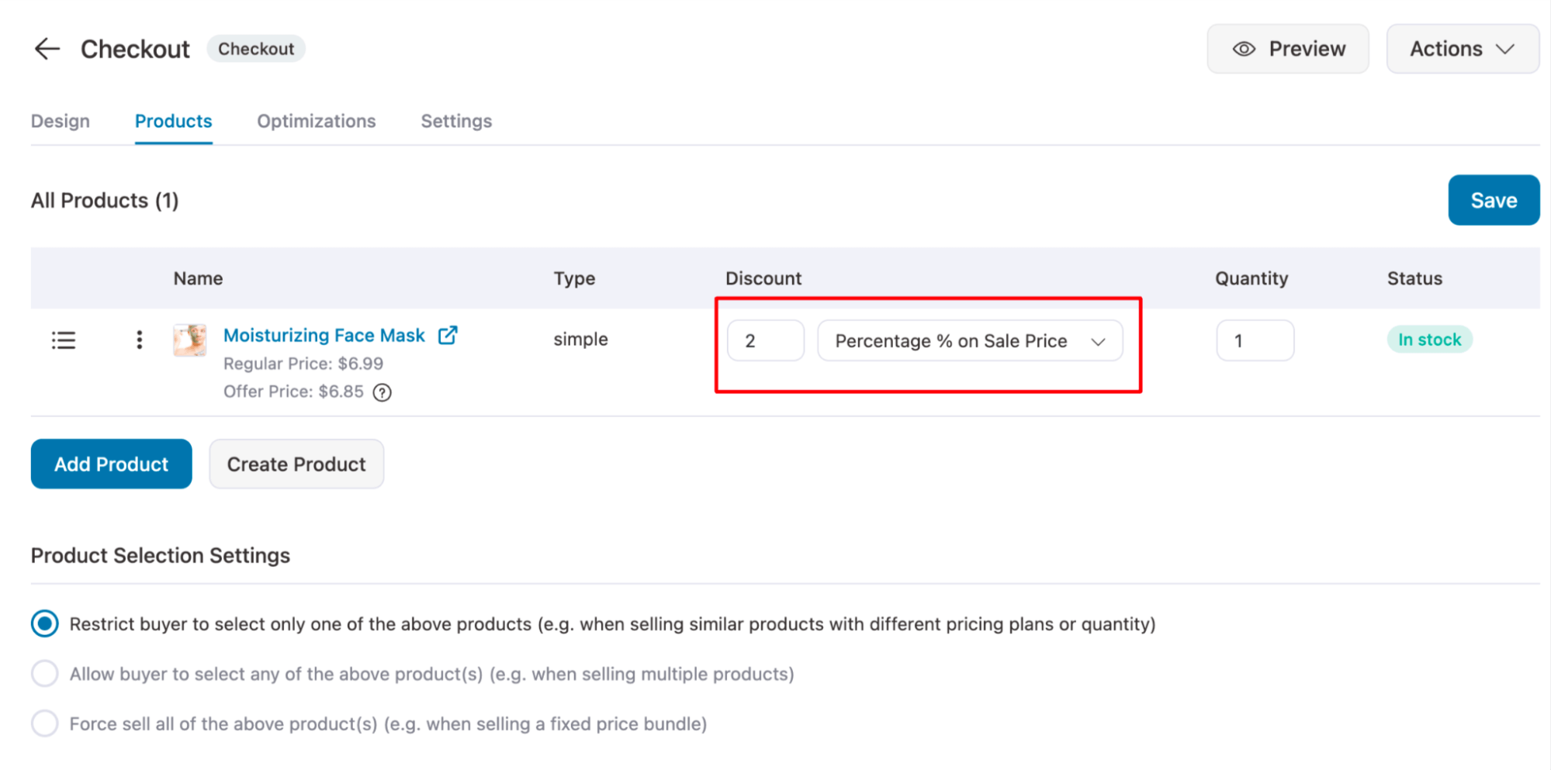Switch to the Optimizations tab
This screenshot has width=1551, height=770.
[x=316, y=121]
